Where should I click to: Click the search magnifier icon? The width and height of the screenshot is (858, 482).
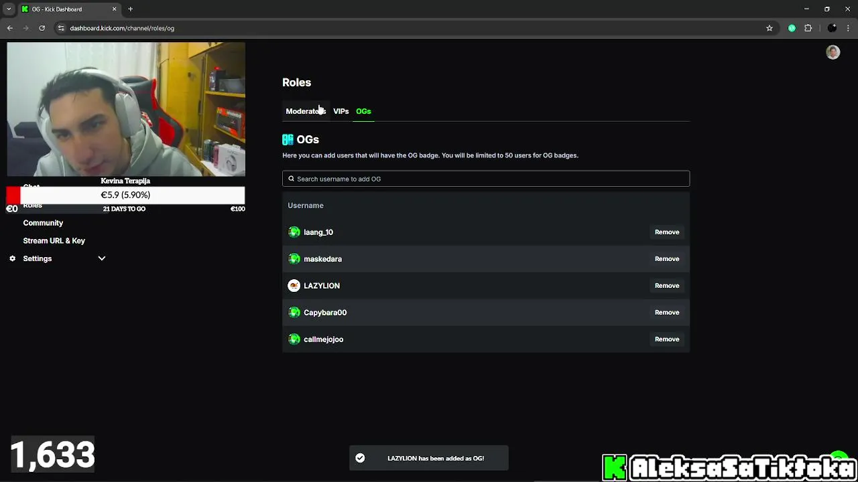pos(291,179)
